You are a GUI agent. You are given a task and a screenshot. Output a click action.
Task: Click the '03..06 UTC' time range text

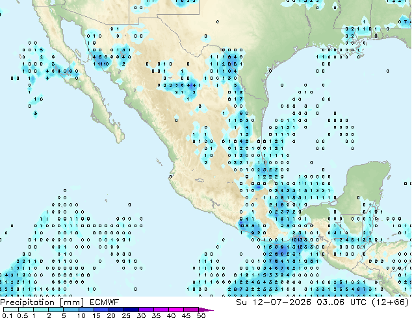click(342, 302)
